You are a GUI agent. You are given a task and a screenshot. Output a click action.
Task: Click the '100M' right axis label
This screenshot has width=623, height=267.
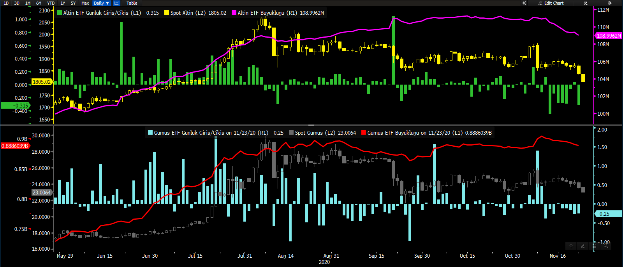[603, 114]
